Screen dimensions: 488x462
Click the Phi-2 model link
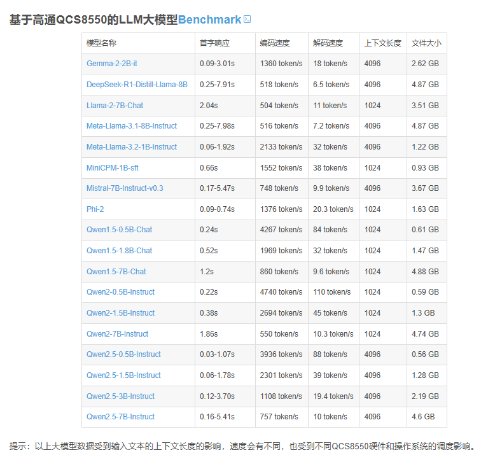click(95, 209)
